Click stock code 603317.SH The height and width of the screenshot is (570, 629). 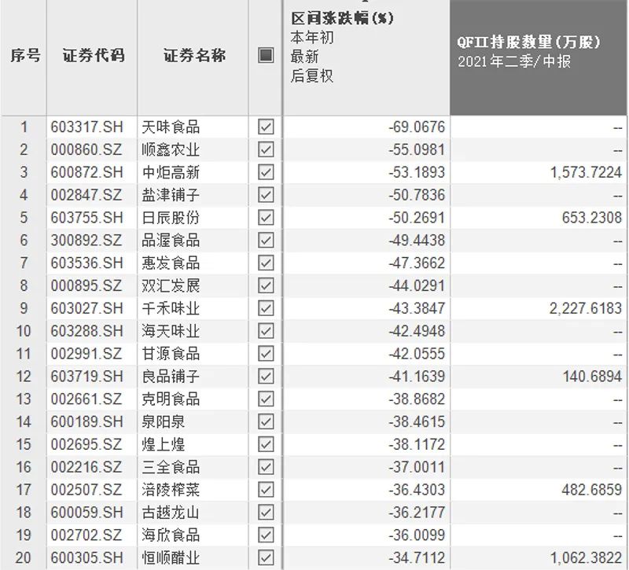coord(86,127)
